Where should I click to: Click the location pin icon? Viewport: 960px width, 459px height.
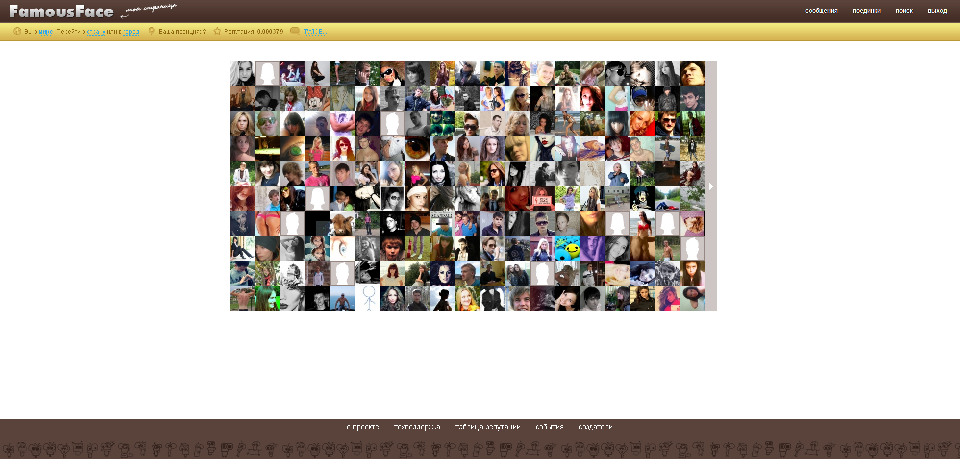152,31
